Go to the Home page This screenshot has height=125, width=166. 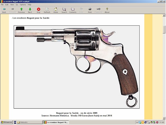click(x=56, y=11)
